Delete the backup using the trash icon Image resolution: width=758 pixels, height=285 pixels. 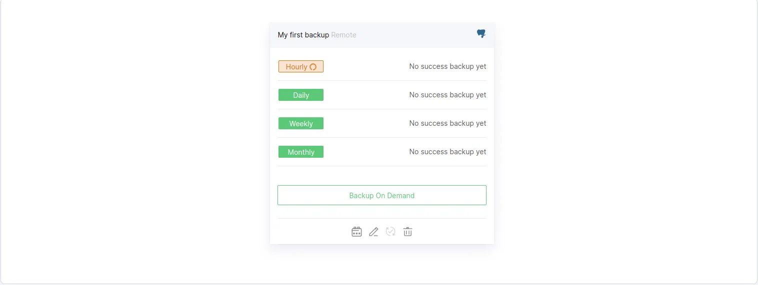click(408, 232)
